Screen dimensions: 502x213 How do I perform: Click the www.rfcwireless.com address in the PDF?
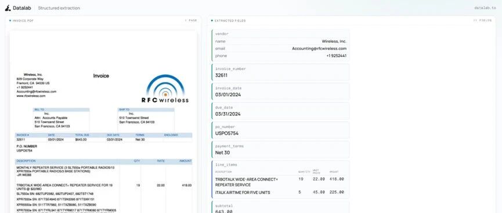pyautogui.click(x=31, y=96)
